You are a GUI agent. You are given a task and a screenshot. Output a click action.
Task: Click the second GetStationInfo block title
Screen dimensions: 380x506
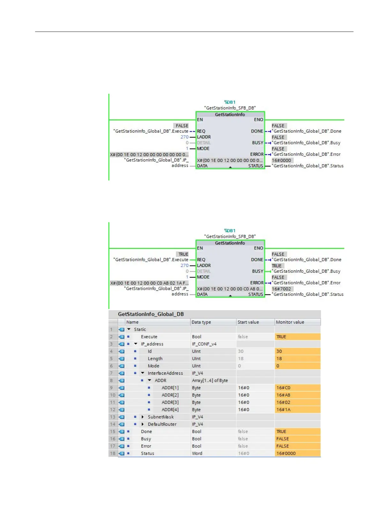click(230, 243)
